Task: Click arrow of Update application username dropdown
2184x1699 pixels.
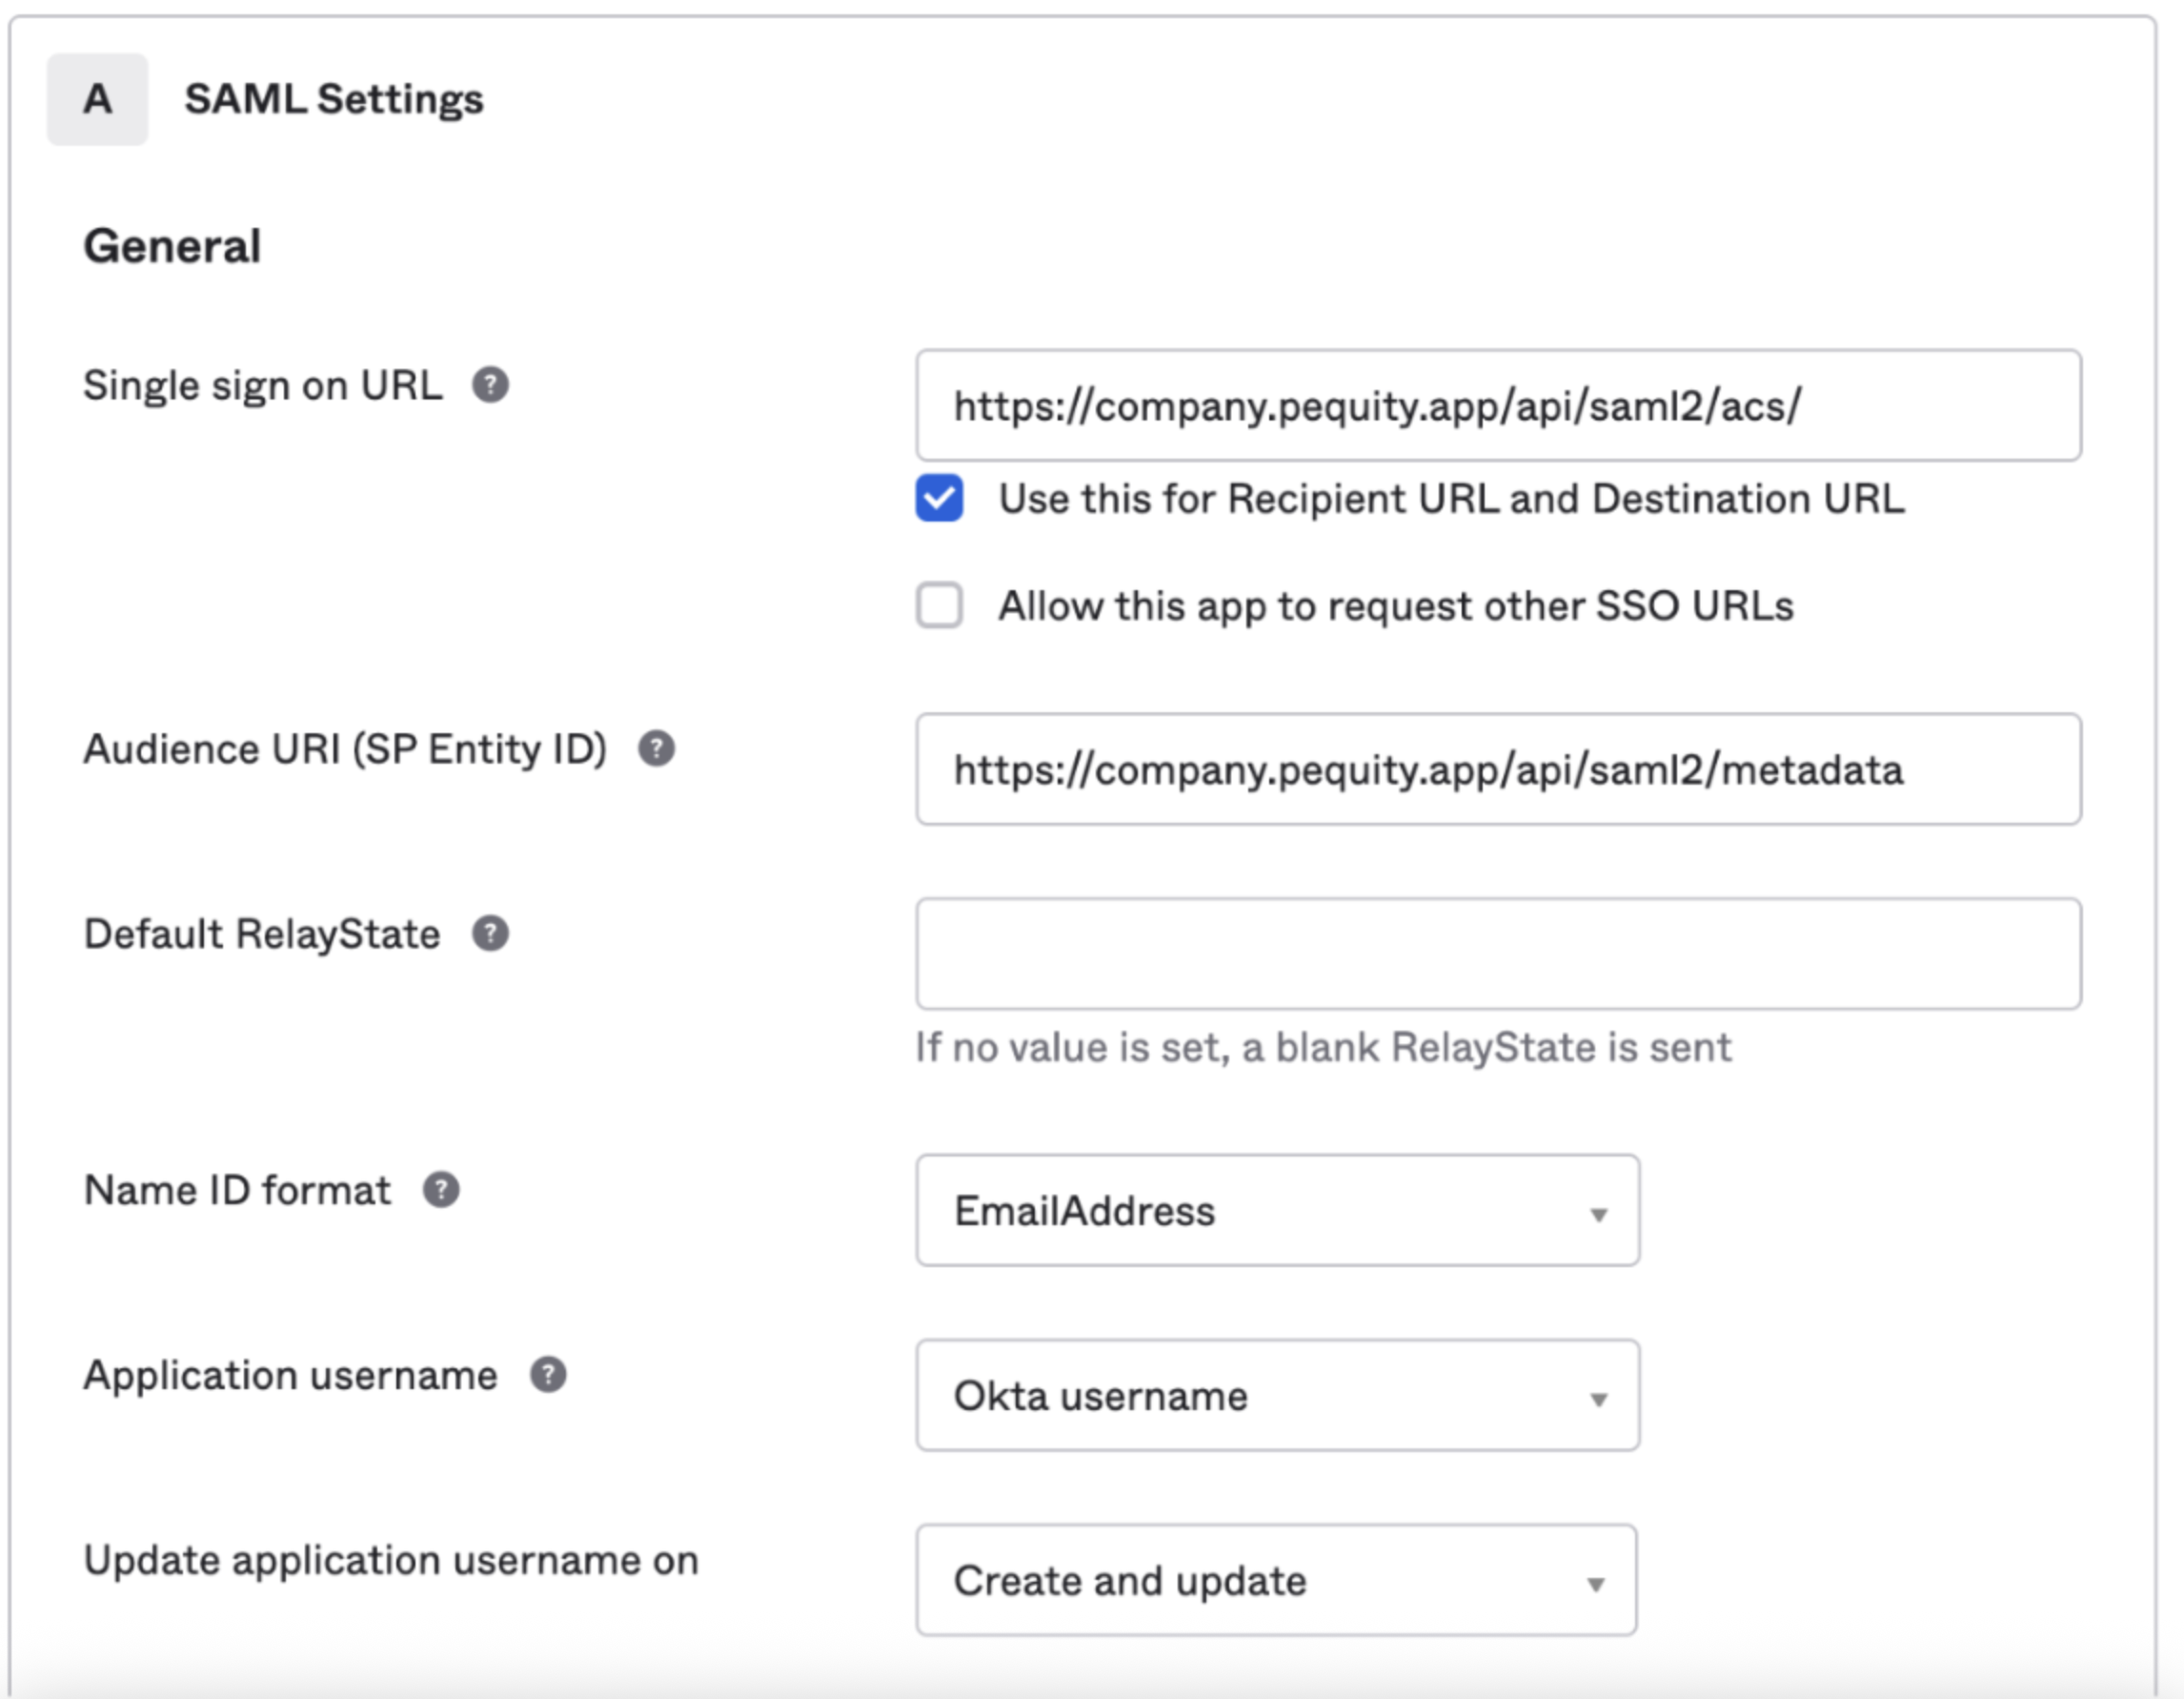Action: click(1596, 1585)
